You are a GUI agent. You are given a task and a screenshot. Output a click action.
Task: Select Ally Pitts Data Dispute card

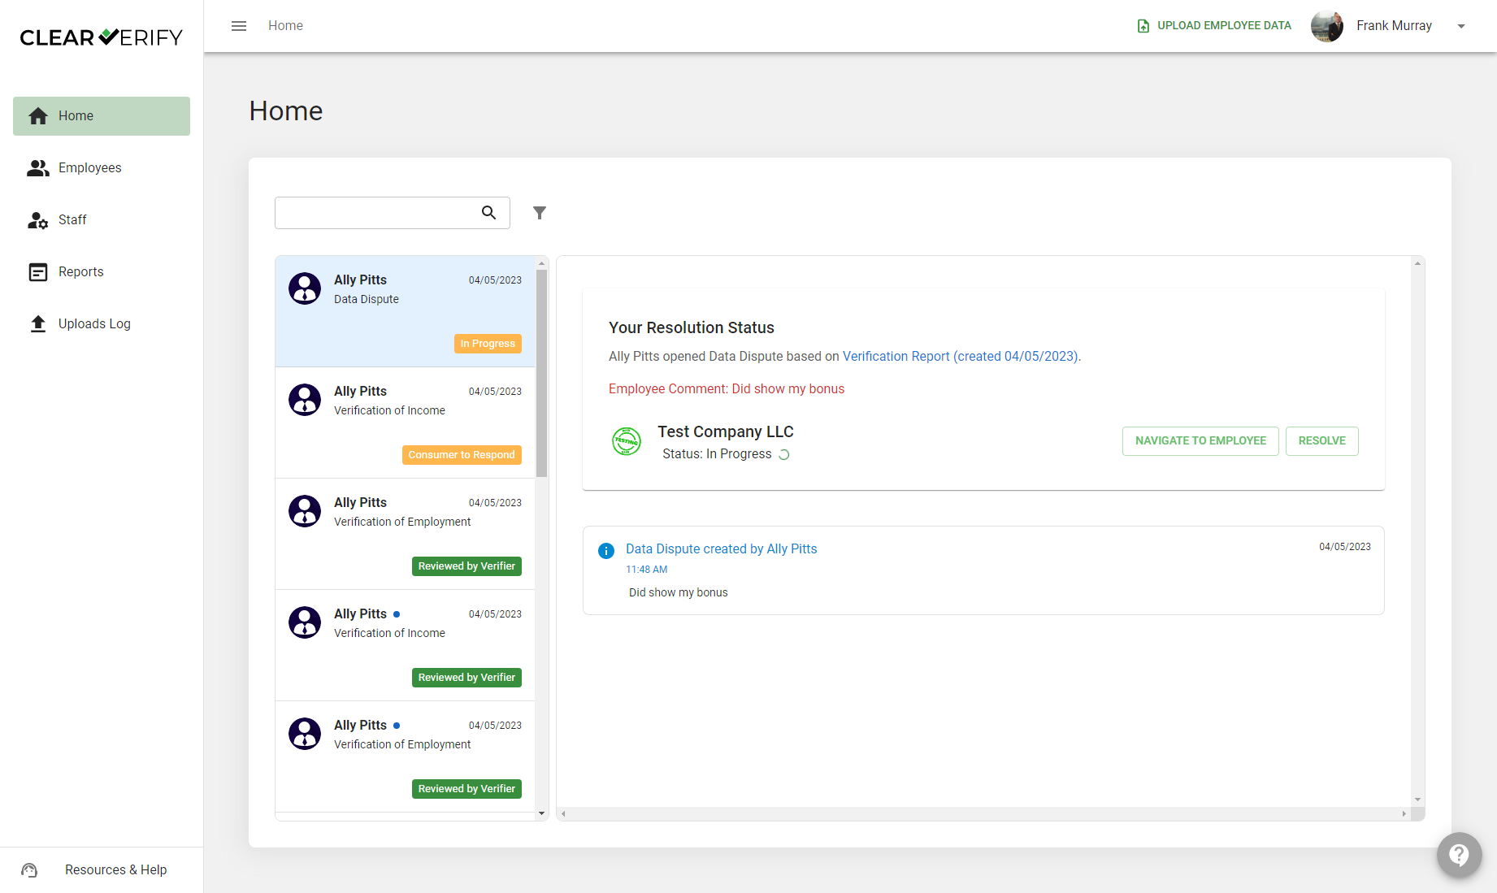point(405,312)
